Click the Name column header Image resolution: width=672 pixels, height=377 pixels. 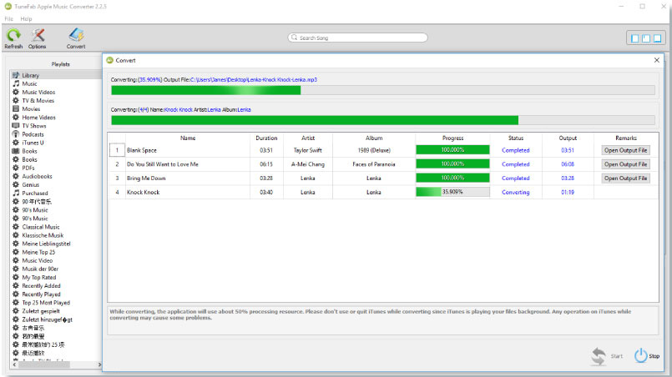pyautogui.click(x=188, y=138)
